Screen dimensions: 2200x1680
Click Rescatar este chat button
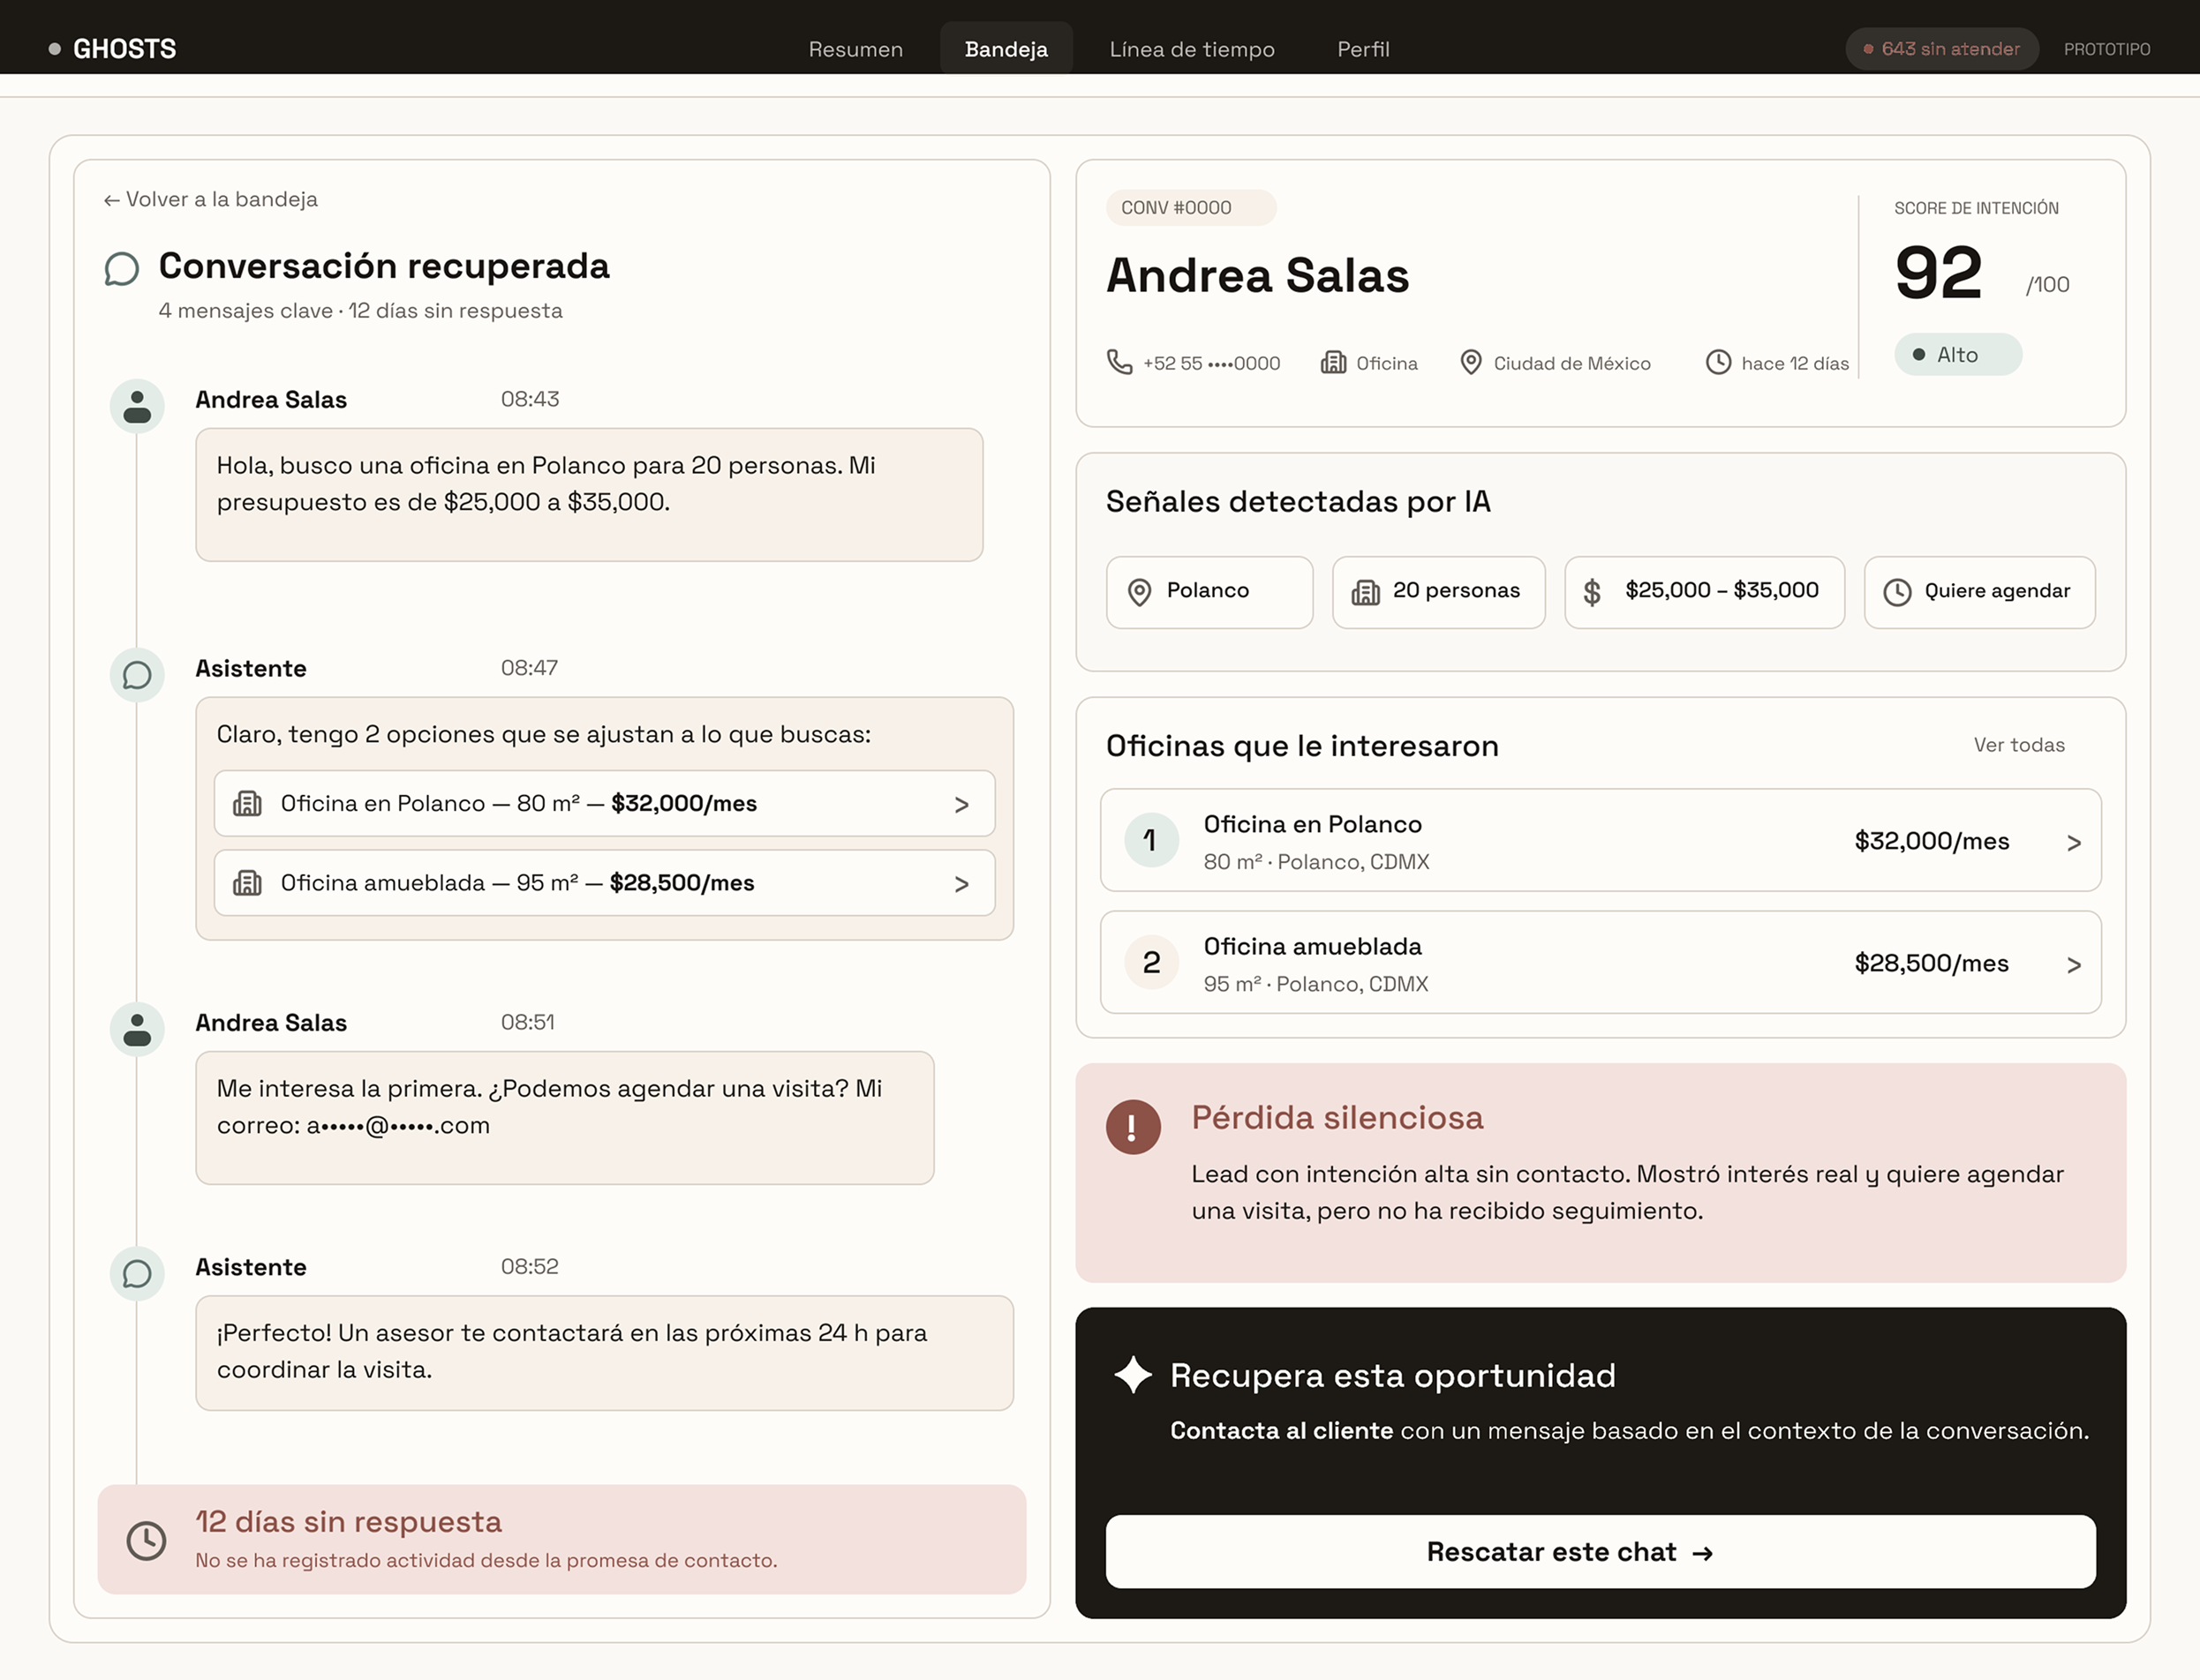click(1600, 1551)
